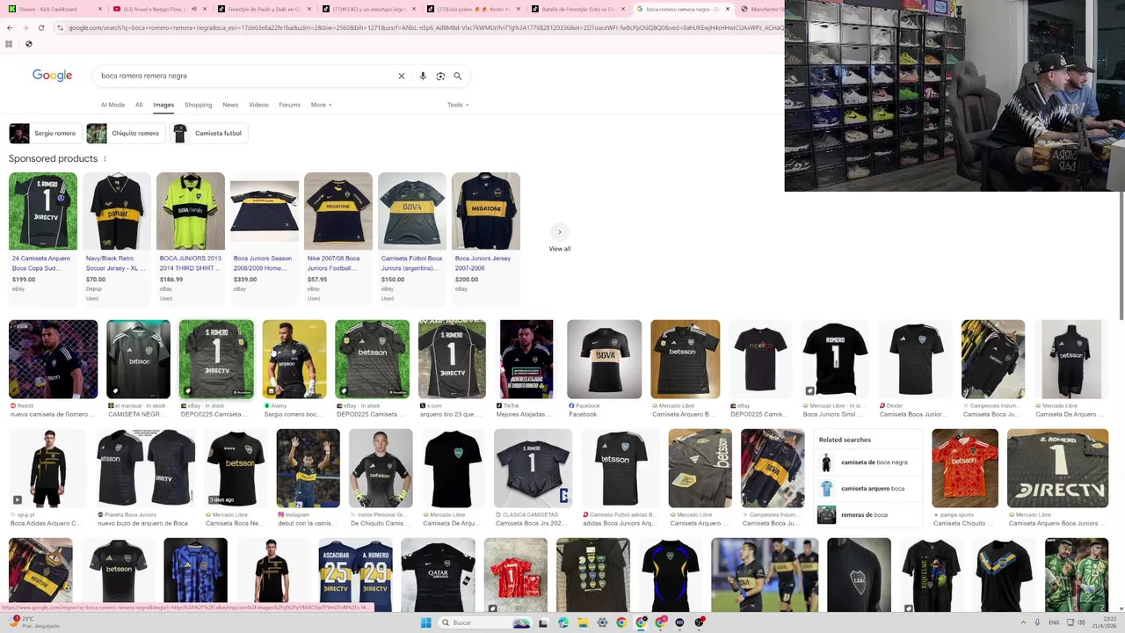Open the News results tab
Viewport: 1125px width, 633px height.
tap(230, 105)
